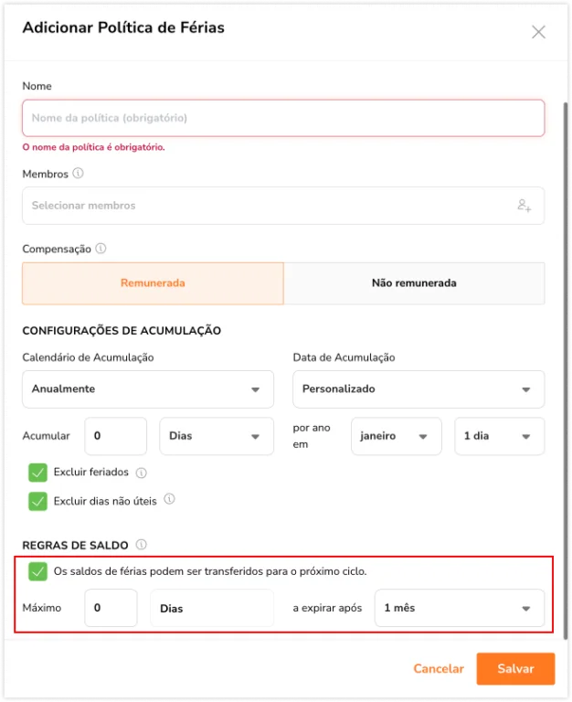This screenshot has height=702, width=572.
Task: Click the info icon next to Membros
Action: pos(78,174)
